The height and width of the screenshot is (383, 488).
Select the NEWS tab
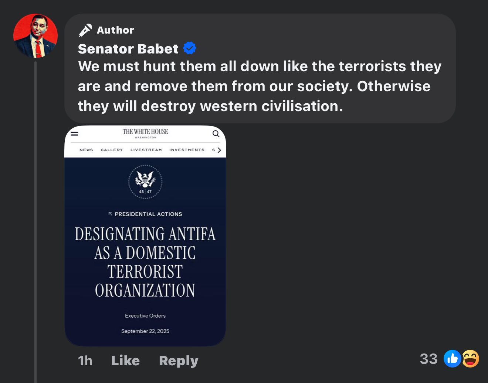(x=86, y=150)
